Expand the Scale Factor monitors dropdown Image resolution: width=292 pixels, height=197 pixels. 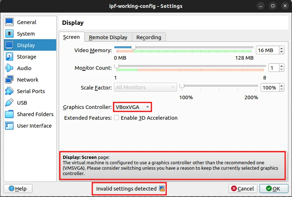coord(145,87)
